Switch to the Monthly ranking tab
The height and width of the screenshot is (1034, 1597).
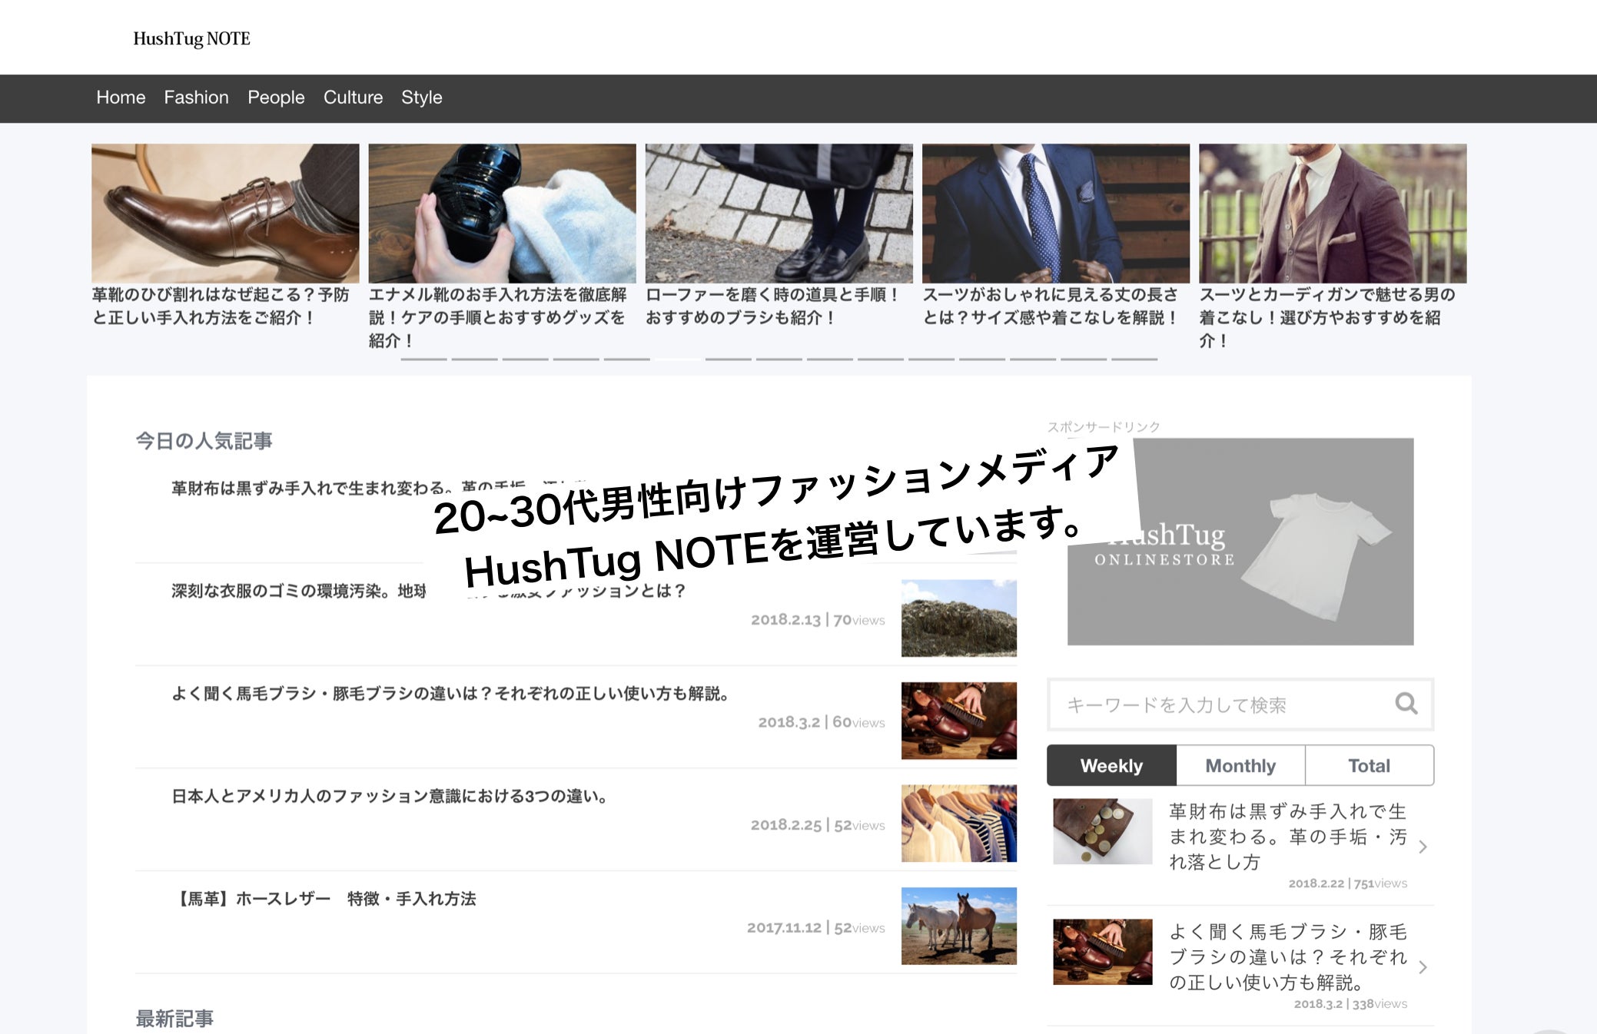pyautogui.click(x=1240, y=765)
